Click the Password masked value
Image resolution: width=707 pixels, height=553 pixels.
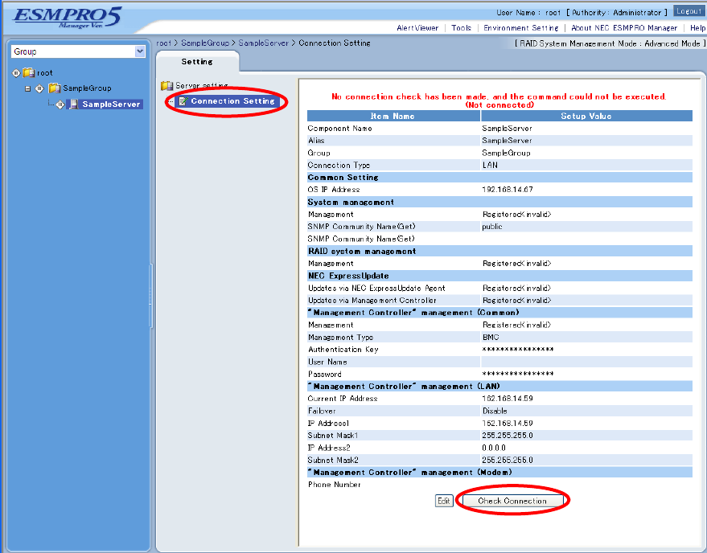click(x=518, y=374)
